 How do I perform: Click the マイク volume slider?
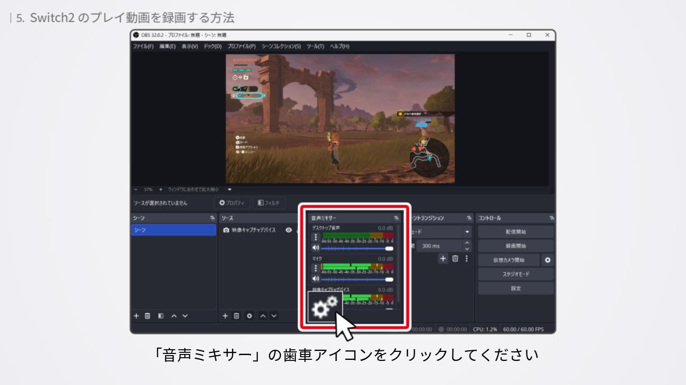tap(357, 279)
